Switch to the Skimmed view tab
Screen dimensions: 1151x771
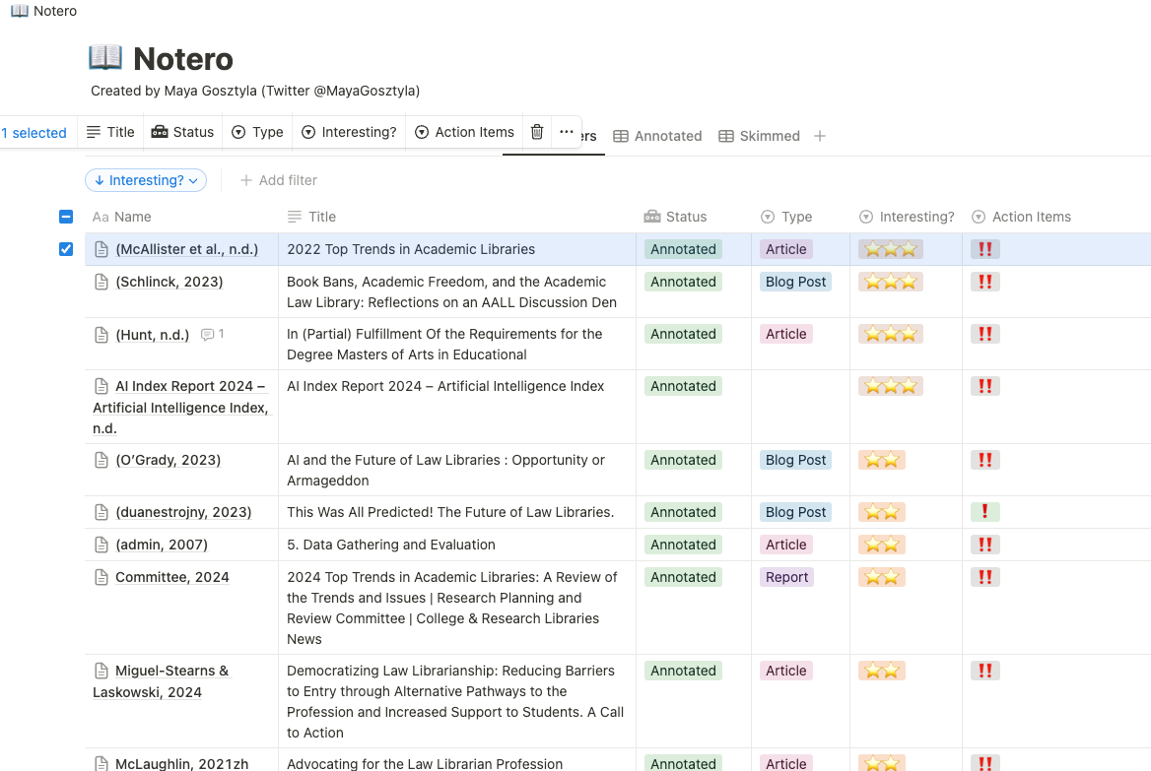point(759,136)
